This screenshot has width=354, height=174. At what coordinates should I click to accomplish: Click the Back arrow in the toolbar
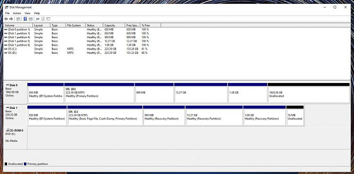click(6, 19)
